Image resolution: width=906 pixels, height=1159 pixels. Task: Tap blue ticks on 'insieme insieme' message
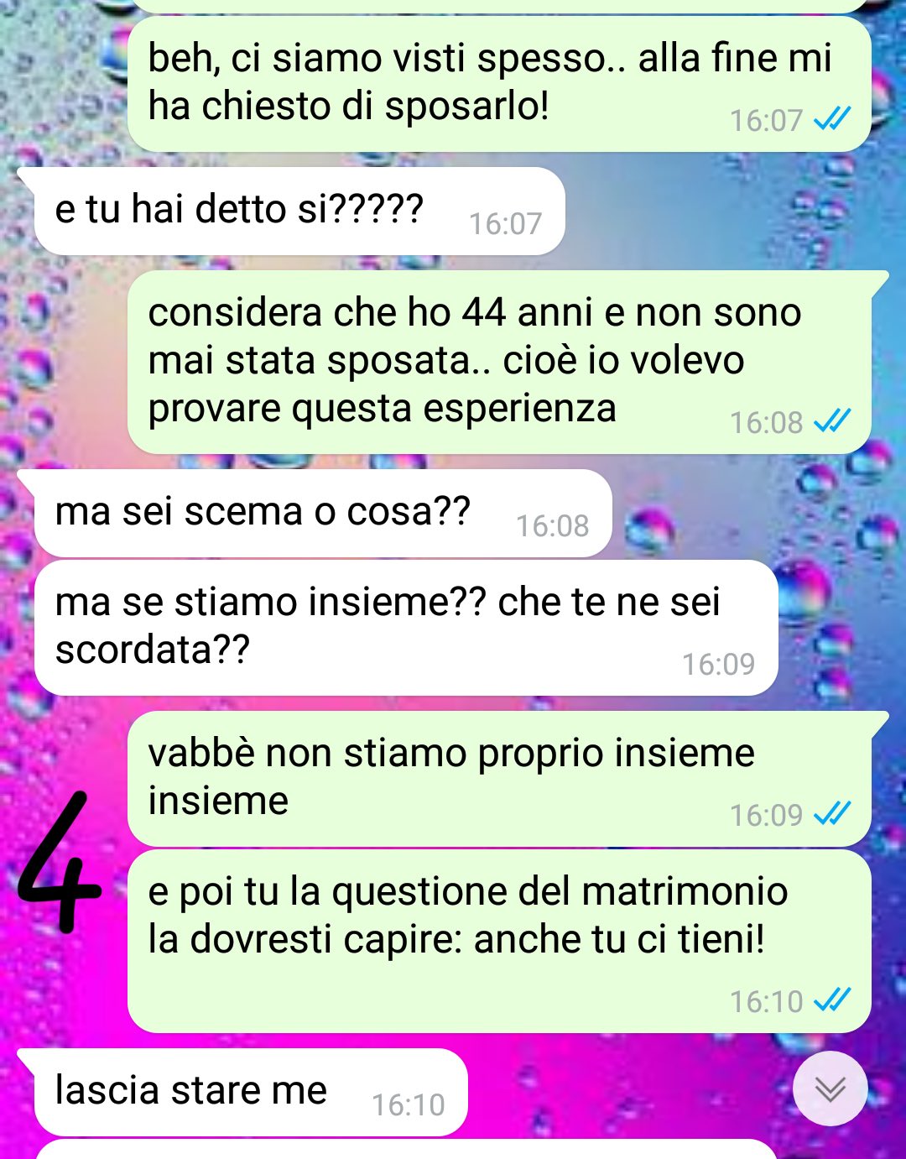[x=832, y=814]
